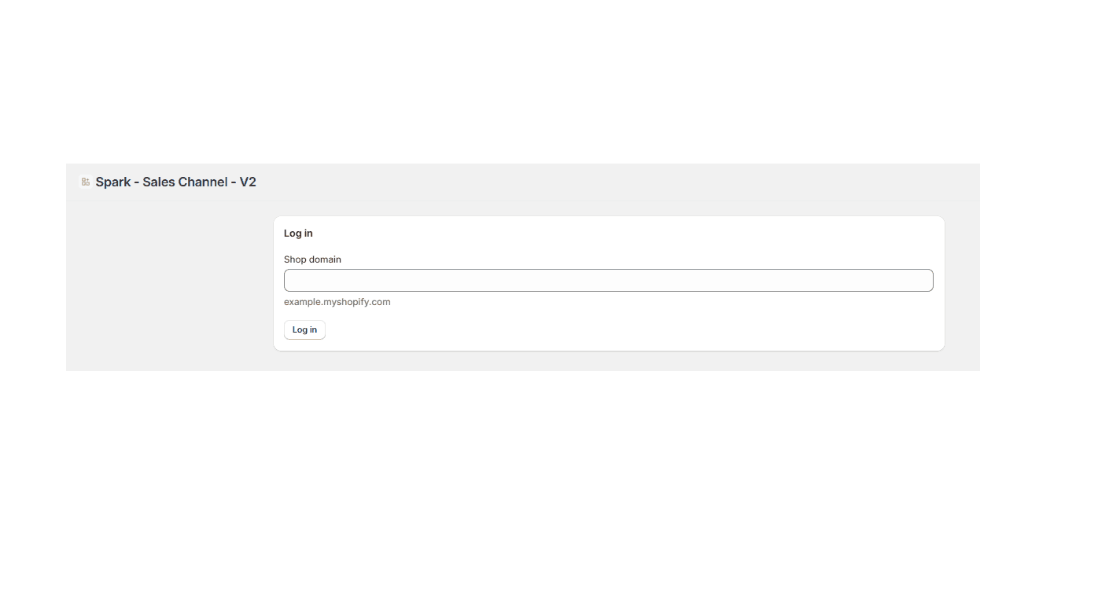
Task: Click the example.myshopify.com helper text
Action: (x=337, y=302)
